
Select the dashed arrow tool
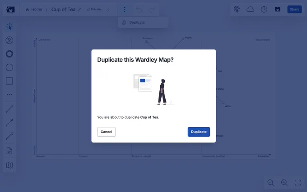pos(9,123)
